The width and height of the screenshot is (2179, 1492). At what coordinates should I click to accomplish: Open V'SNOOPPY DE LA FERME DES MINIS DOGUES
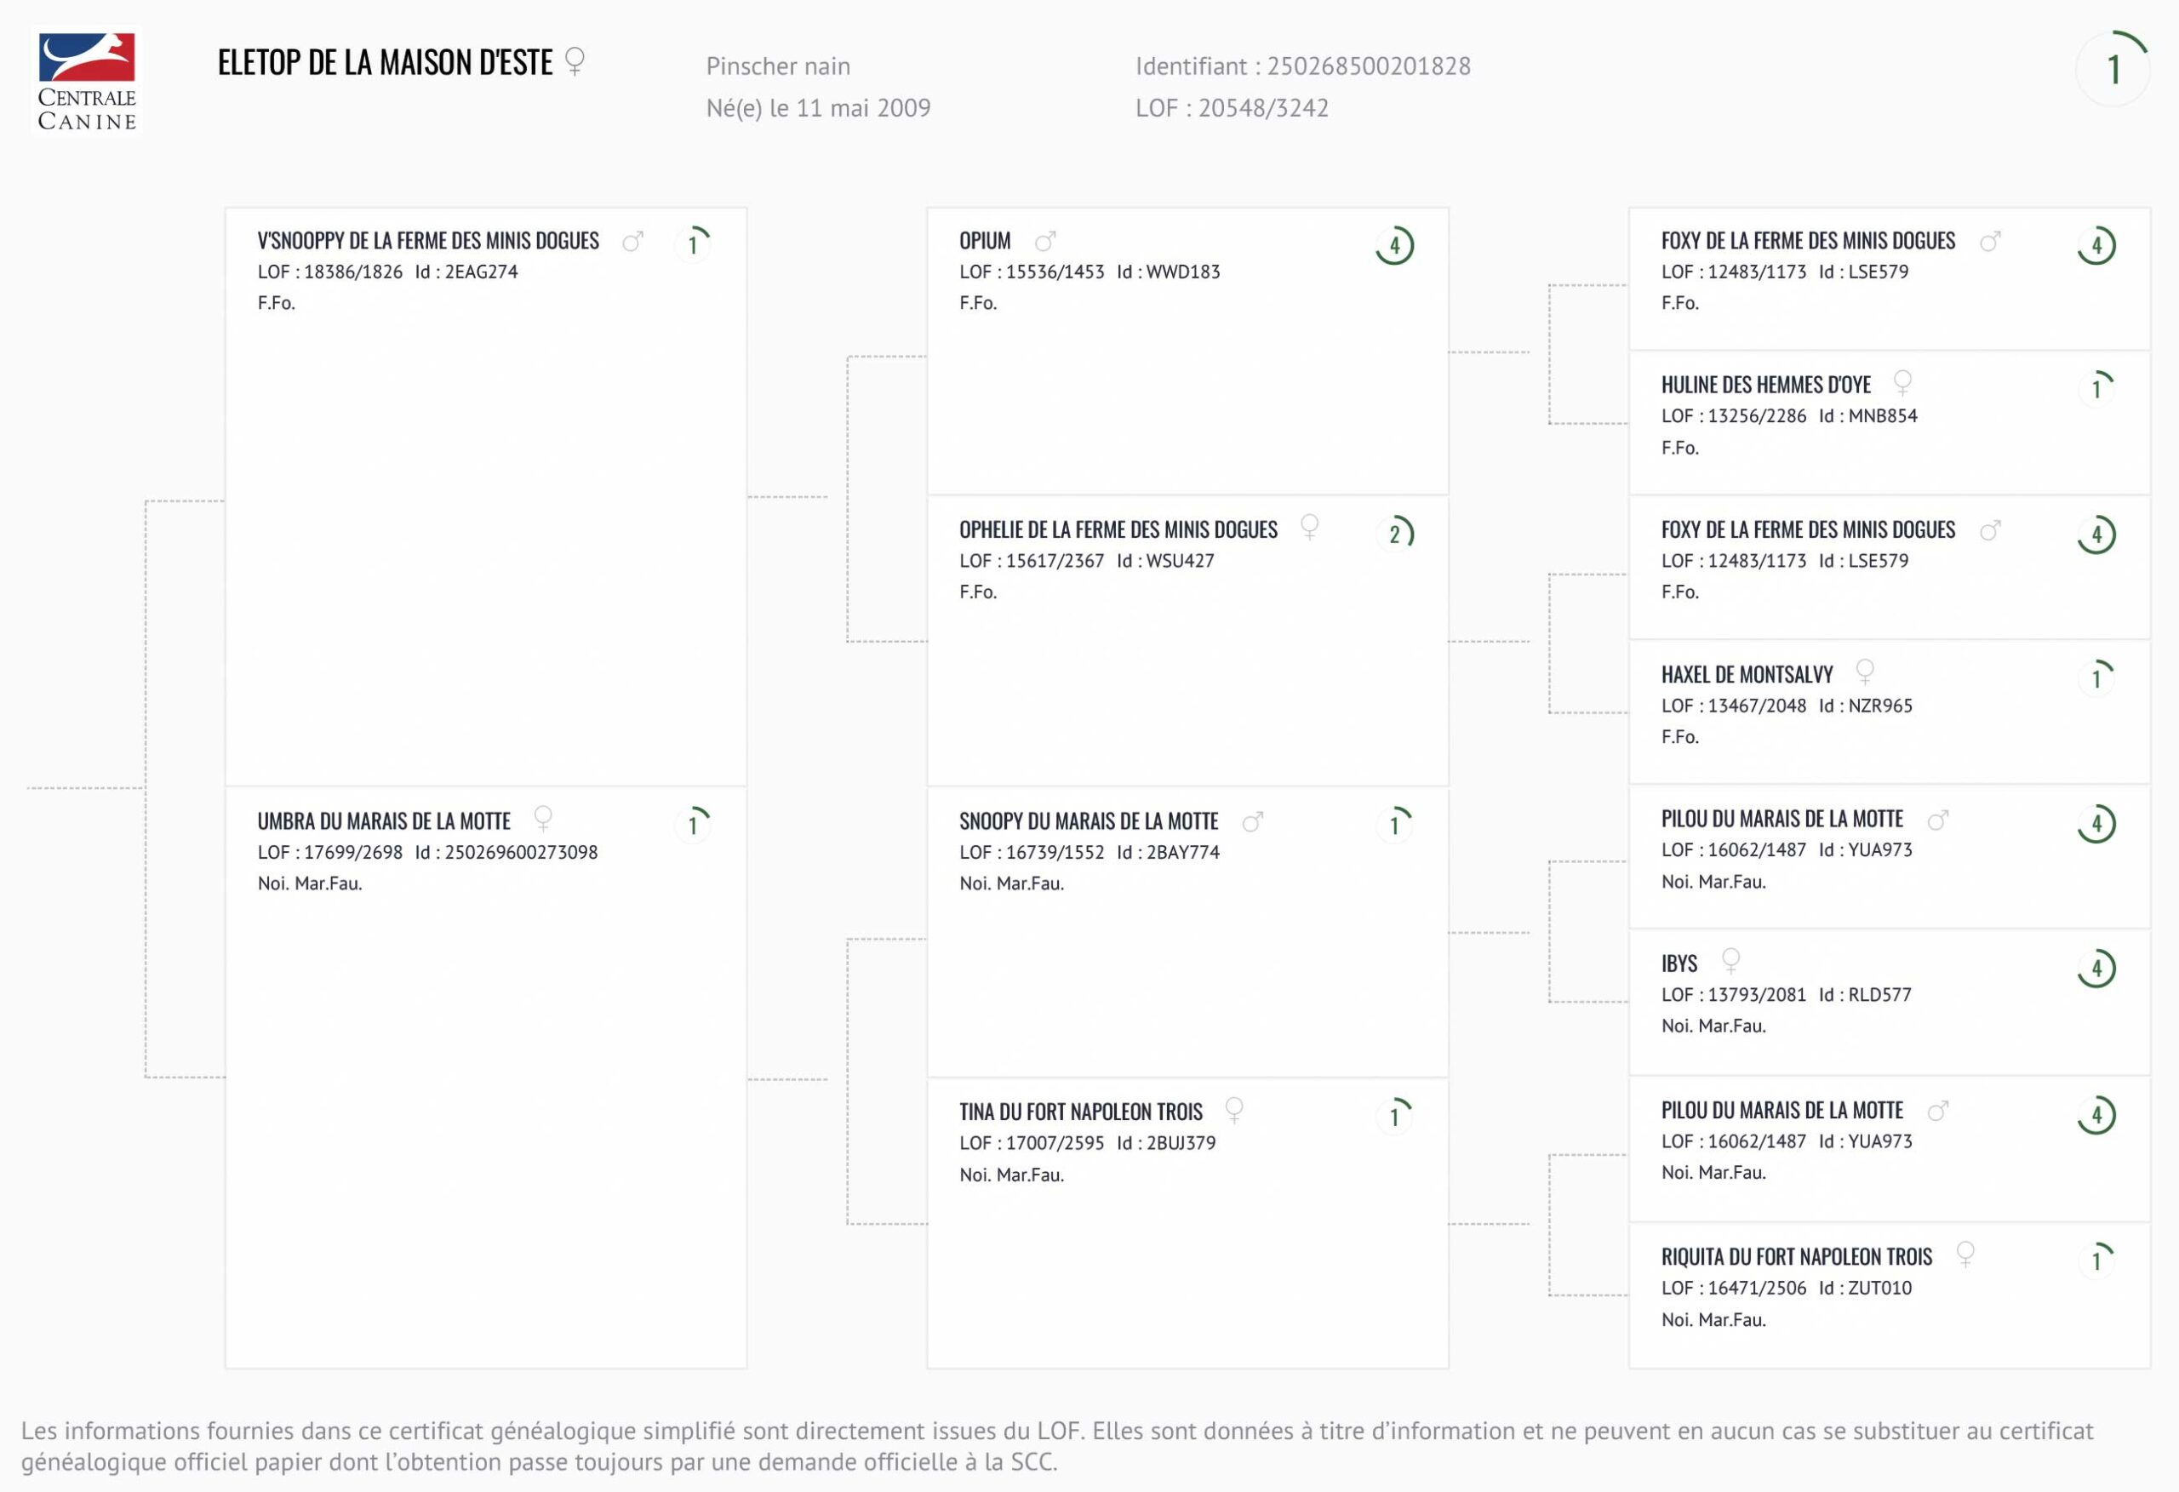coord(427,241)
